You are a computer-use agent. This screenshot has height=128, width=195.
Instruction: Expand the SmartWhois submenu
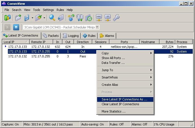[x=125, y=77]
